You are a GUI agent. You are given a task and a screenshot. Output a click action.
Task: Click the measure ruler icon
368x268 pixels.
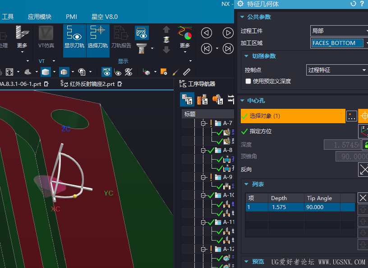coord(187,72)
